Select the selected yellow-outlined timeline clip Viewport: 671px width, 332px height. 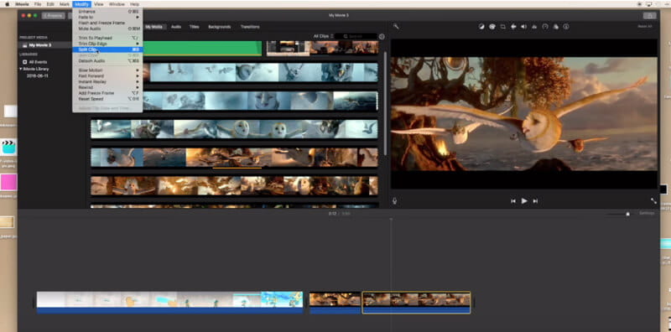(x=416, y=303)
